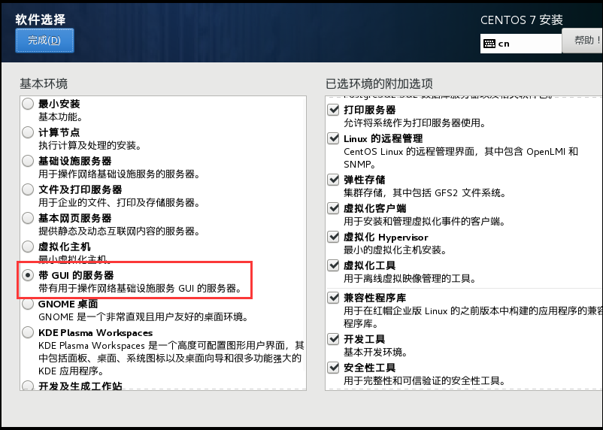Click the text 集群存储，其中包括 GFS2 文件系统。

click(425, 192)
